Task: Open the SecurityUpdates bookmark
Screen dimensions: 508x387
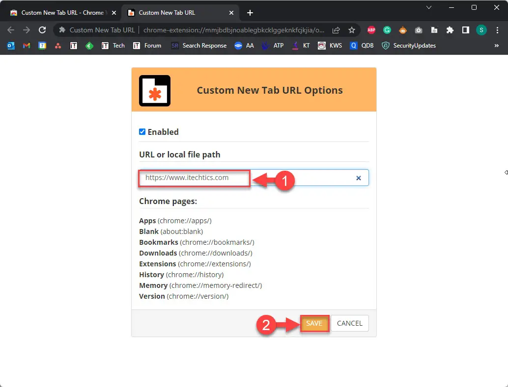Action: pos(409,46)
